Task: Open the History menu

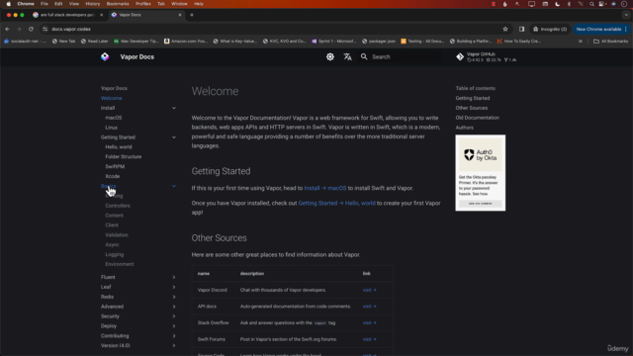Action: 93,4
